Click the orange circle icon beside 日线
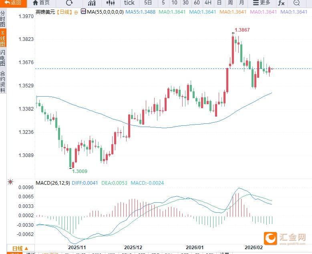The image size is (312, 254). [x=76, y=12]
